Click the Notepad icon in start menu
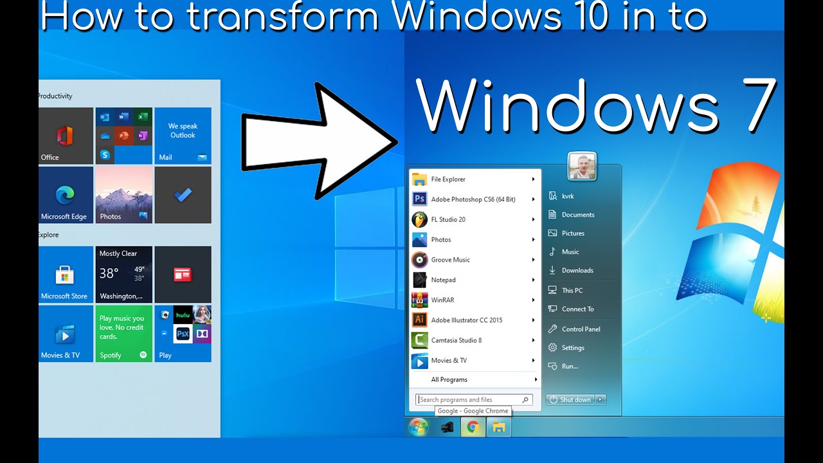Screen dimensions: 823x463 (420, 280)
